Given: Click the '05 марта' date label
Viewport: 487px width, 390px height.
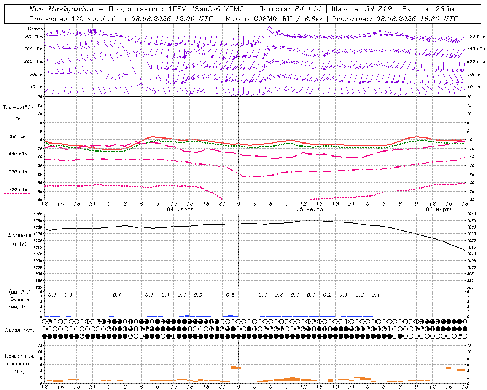Looking at the screenshot, I should pos(310,209).
